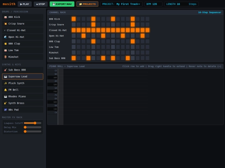Adjust the Distortion slider
The width and height of the screenshot is (225, 168).
(32, 131)
